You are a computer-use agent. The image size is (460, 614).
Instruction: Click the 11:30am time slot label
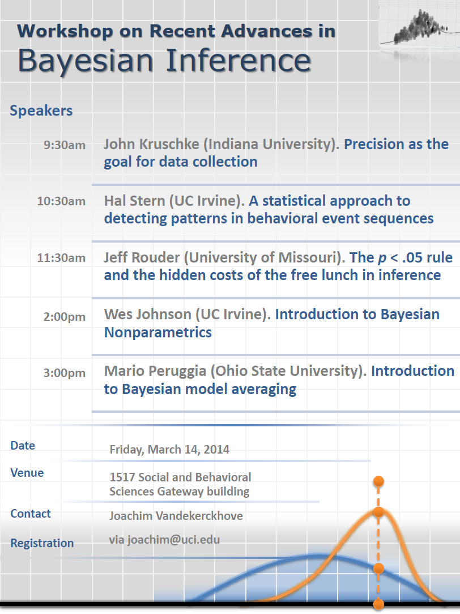pyautogui.click(x=61, y=258)
